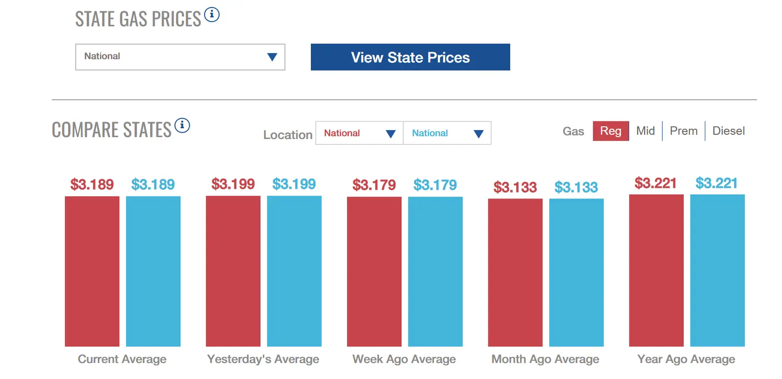Click info icon beside Compare States

[x=182, y=125]
